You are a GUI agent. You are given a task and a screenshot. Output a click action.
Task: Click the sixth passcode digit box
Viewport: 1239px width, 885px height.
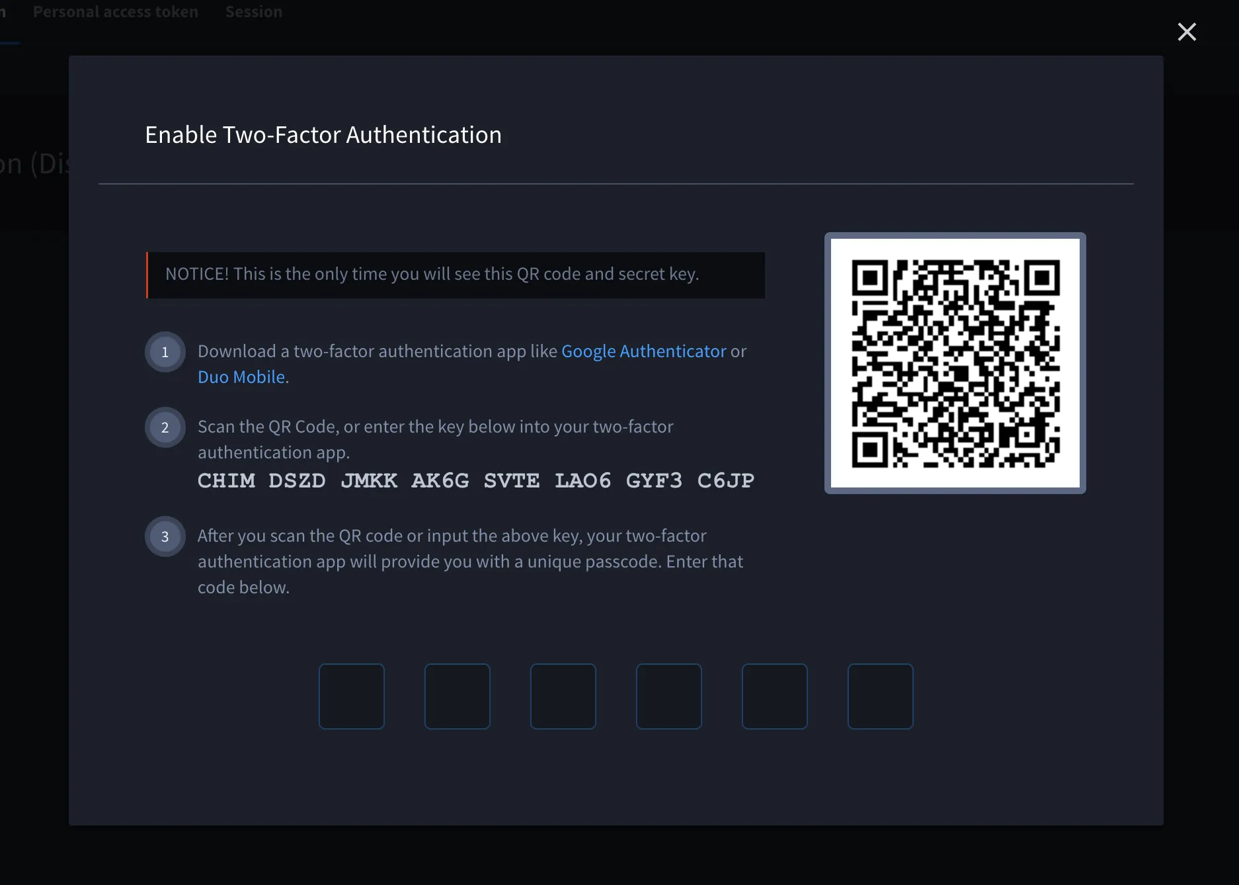[x=881, y=696]
